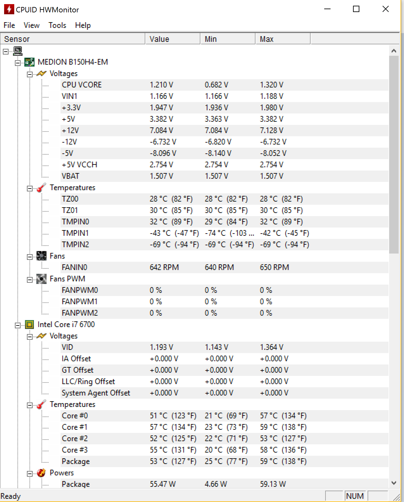
Task: Click the Intel Core i7 6700 CPU icon
Action: pos(29,325)
